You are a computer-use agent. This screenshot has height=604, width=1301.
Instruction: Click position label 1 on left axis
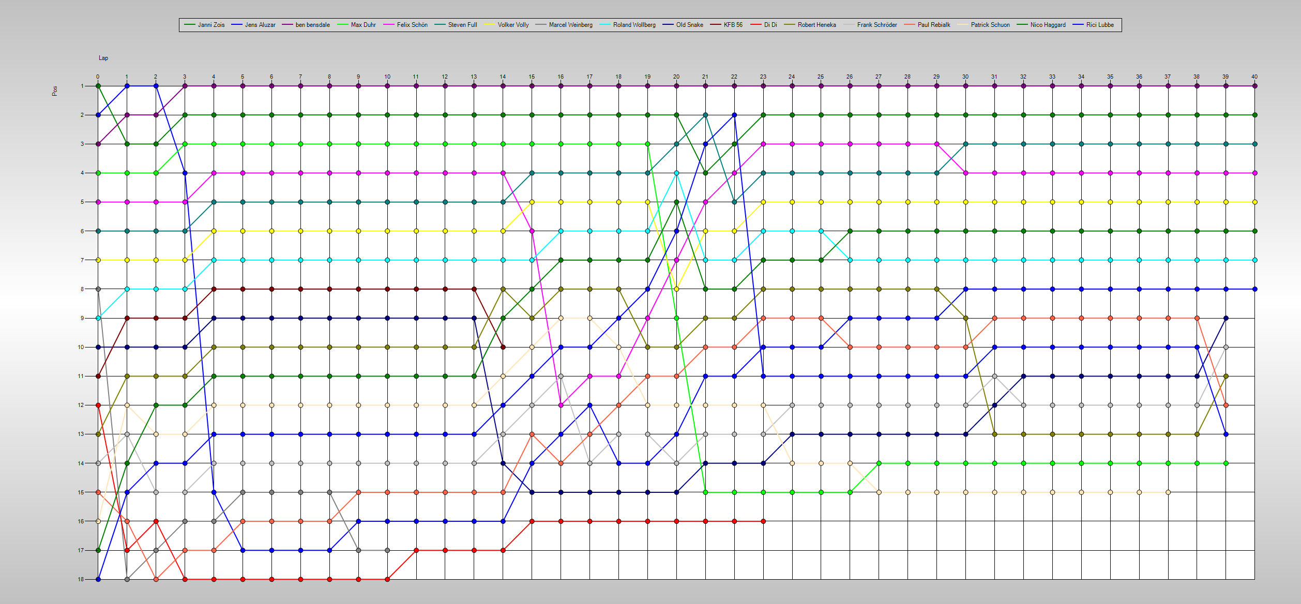tap(82, 86)
